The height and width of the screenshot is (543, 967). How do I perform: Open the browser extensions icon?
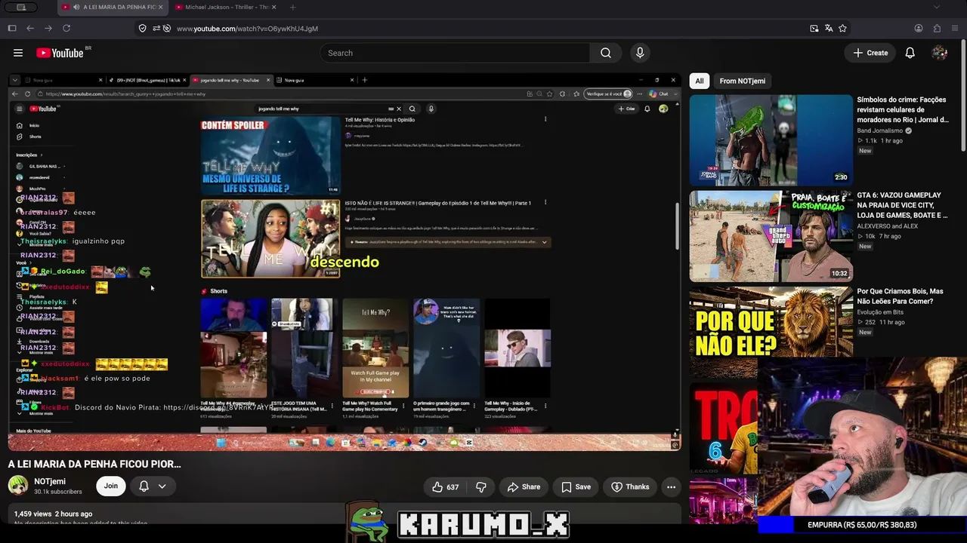coord(937,29)
